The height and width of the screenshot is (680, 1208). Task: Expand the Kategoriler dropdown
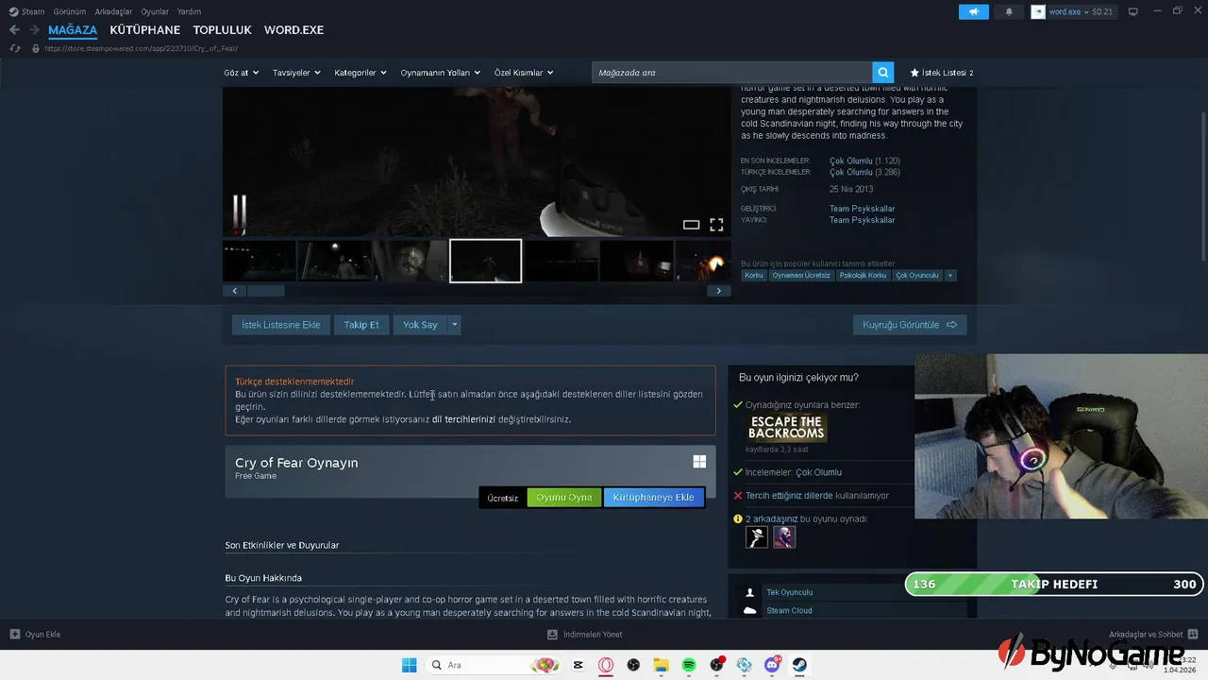pos(361,73)
